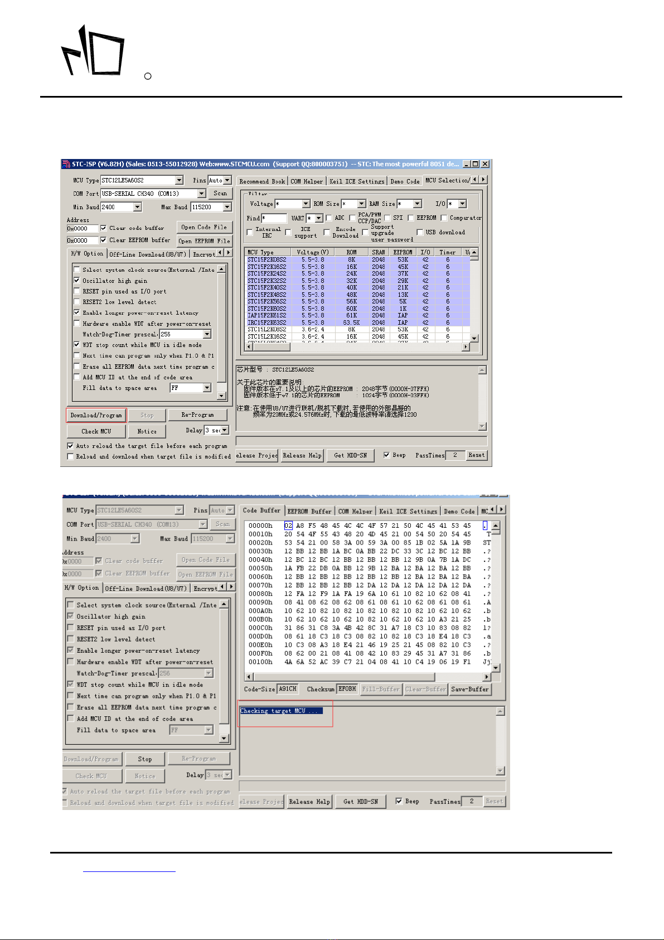Select the Code Buffer tab
Screen dimensions: 664x940
261,510
